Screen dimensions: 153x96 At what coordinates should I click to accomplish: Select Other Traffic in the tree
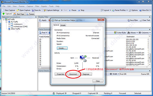pos(15,29)
